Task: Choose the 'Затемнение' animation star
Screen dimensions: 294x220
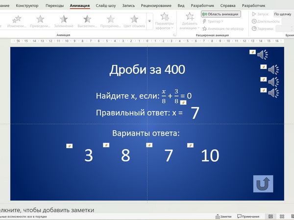Action: click(x=64, y=21)
